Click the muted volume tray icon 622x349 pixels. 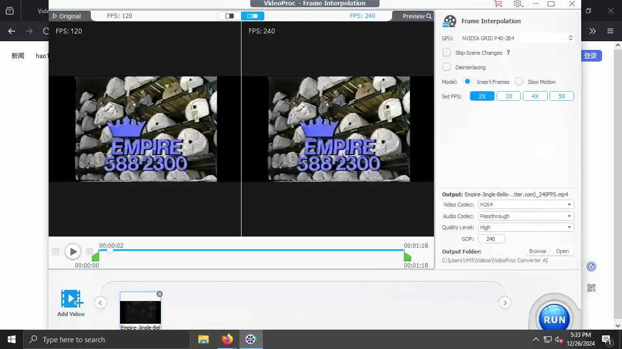pos(559,339)
